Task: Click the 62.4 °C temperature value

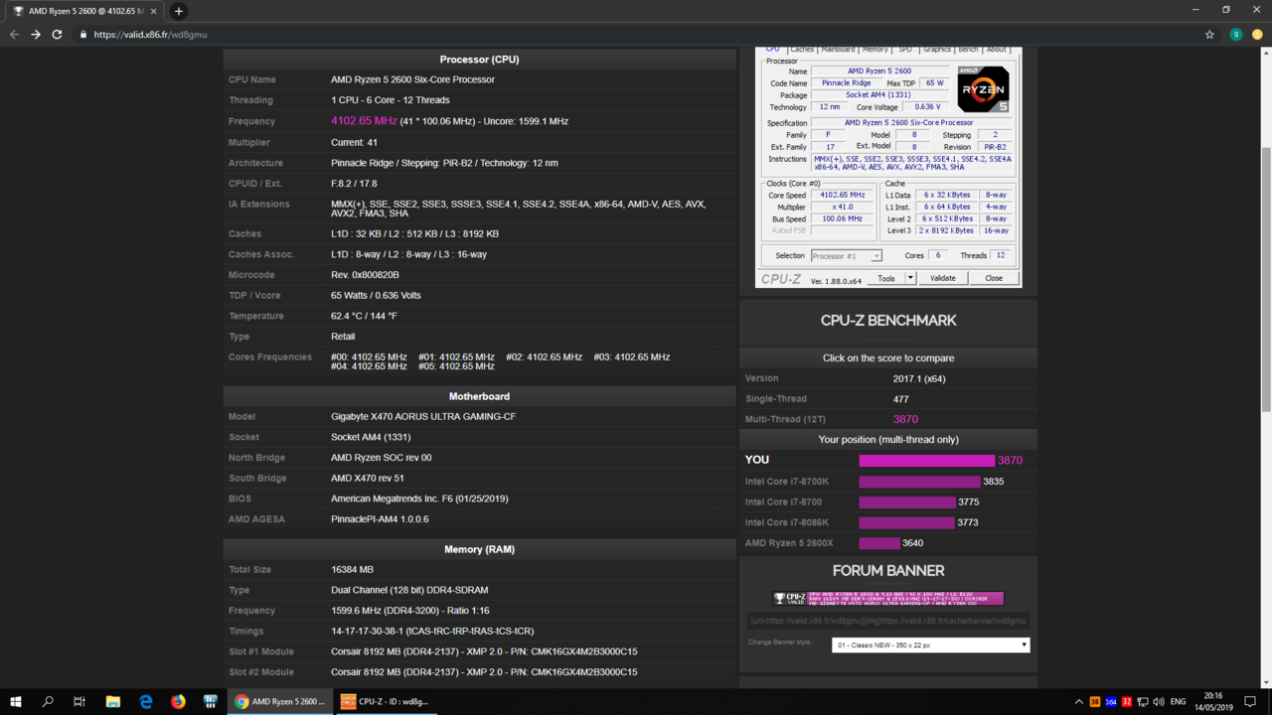Action: [364, 316]
